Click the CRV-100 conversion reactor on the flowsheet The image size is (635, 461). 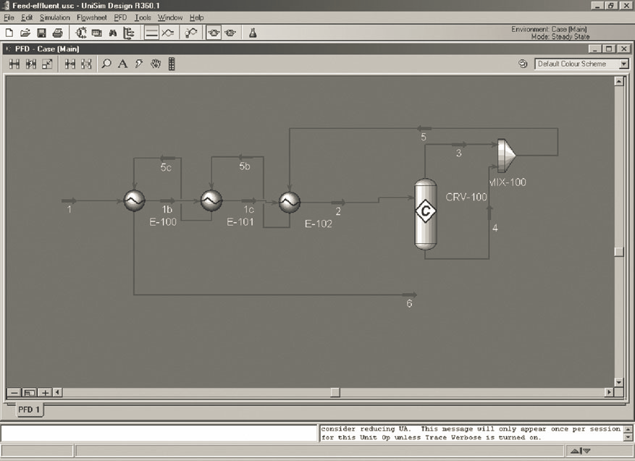coord(425,213)
